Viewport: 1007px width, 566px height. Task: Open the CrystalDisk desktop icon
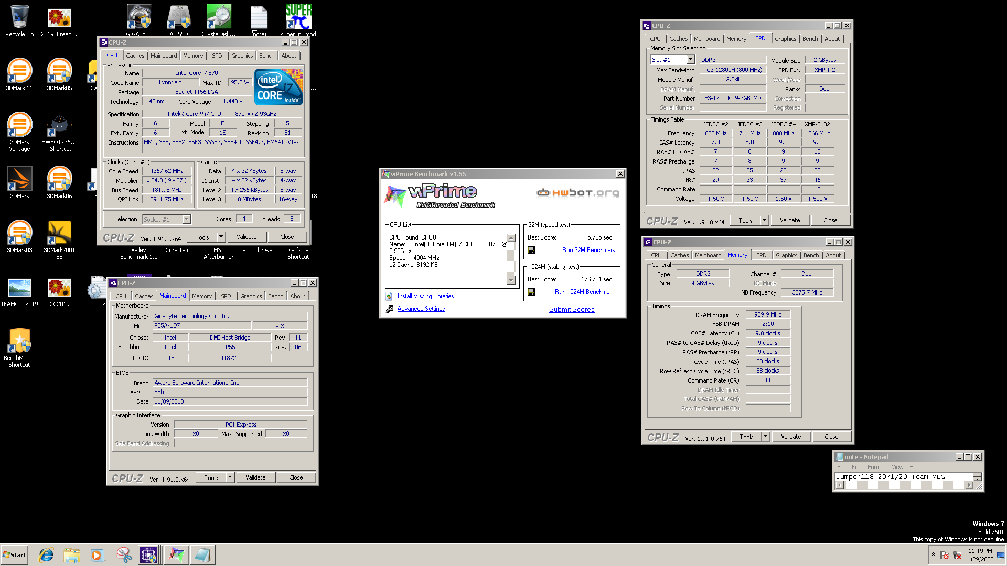[219, 20]
